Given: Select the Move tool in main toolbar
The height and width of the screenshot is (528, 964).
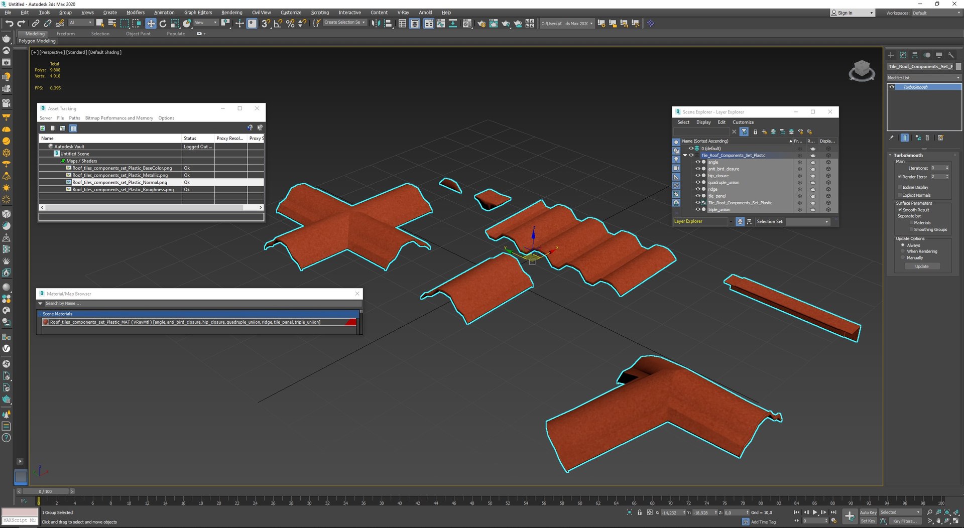Looking at the screenshot, I should coord(151,24).
